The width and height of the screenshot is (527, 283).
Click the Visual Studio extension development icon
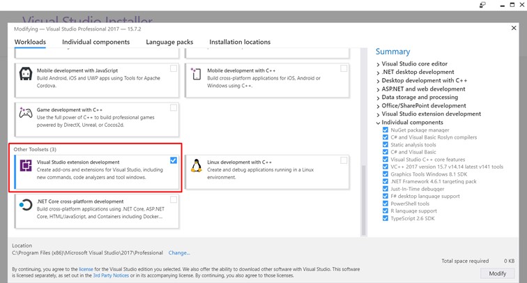point(26,166)
